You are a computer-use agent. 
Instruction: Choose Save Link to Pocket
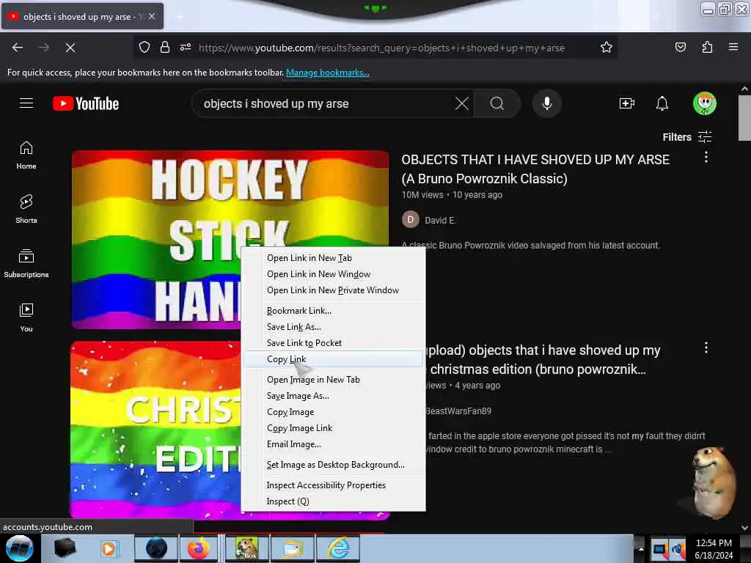[x=334, y=343]
